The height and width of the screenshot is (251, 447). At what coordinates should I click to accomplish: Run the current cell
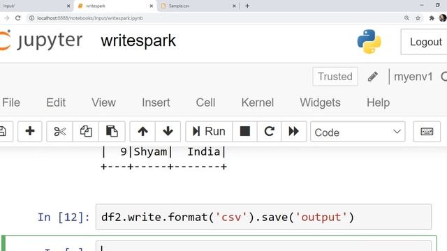point(209,132)
